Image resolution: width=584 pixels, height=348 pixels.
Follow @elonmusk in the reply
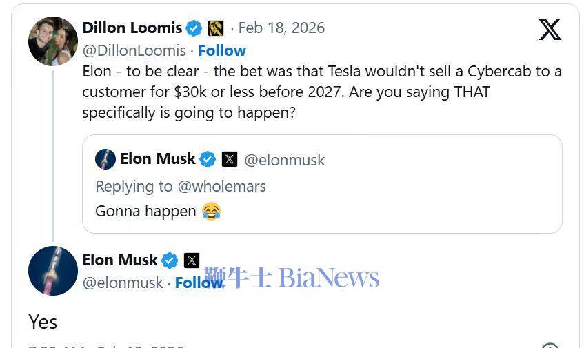point(197,283)
